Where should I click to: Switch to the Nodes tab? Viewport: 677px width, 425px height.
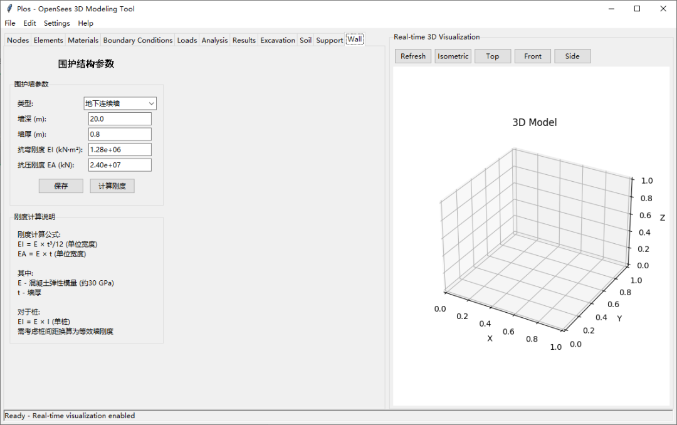point(18,40)
